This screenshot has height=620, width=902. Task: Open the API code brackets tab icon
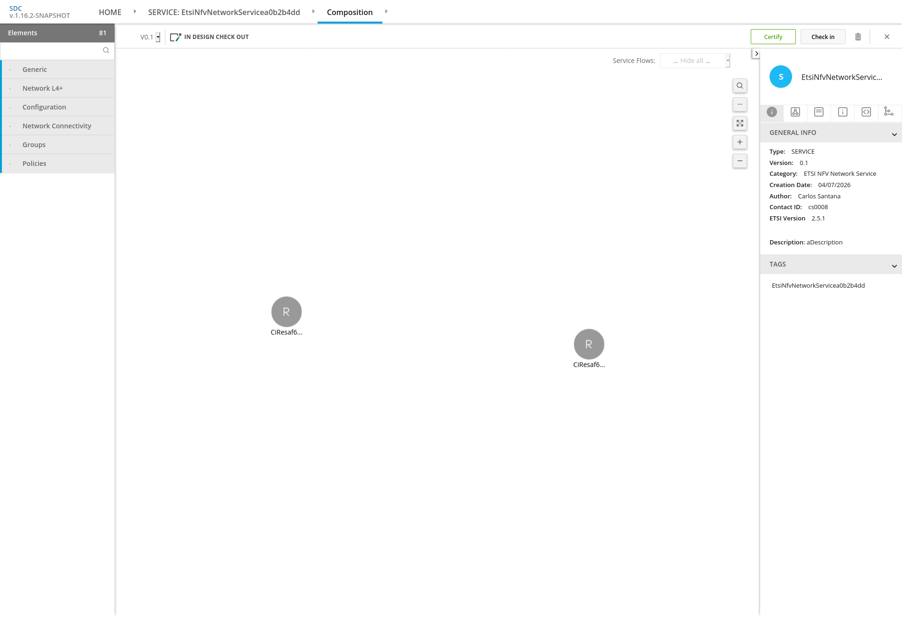point(866,112)
